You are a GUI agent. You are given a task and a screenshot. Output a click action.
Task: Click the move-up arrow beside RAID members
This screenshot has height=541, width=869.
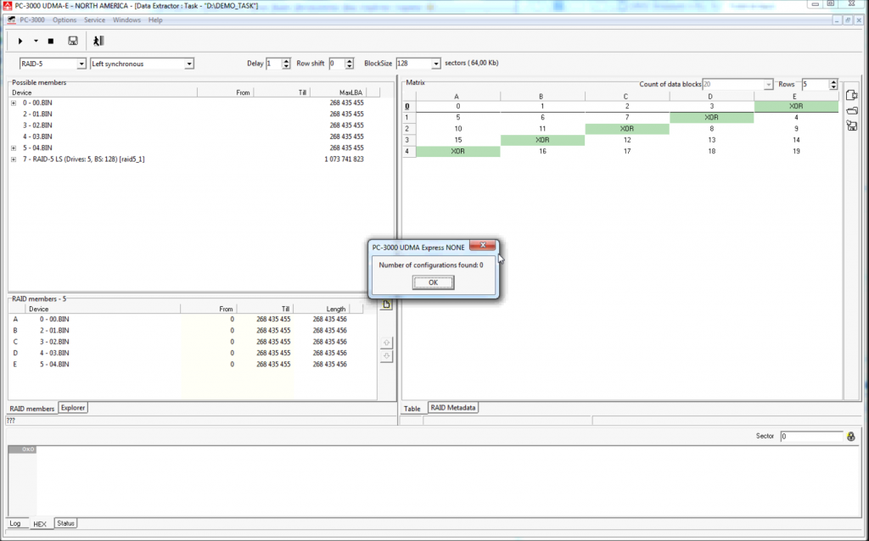[x=387, y=343]
